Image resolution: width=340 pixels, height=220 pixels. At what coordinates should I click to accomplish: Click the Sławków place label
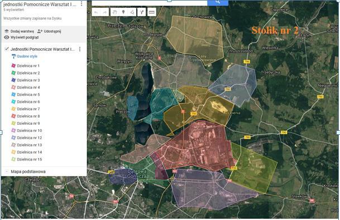[299, 197]
